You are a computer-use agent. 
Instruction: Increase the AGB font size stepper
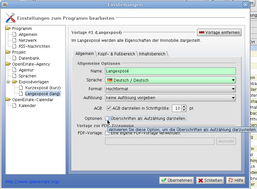point(184,106)
